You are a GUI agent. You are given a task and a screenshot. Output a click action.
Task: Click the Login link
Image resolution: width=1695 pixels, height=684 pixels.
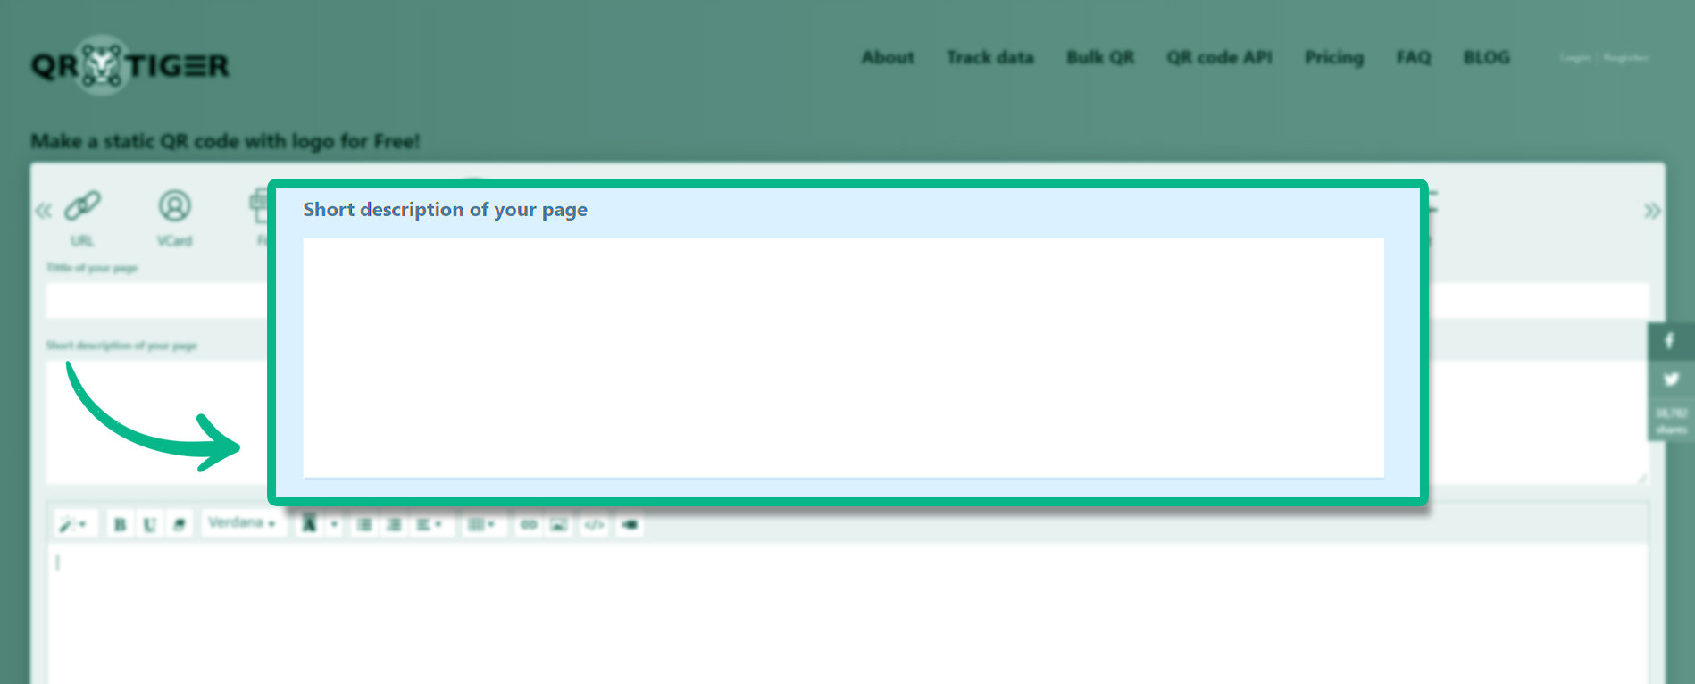tap(1575, 58)
